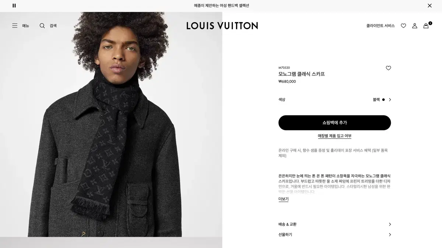Open the account profile icon
Image resolution: width=442 pixels, height=248 pixels.
click(415, 26)
